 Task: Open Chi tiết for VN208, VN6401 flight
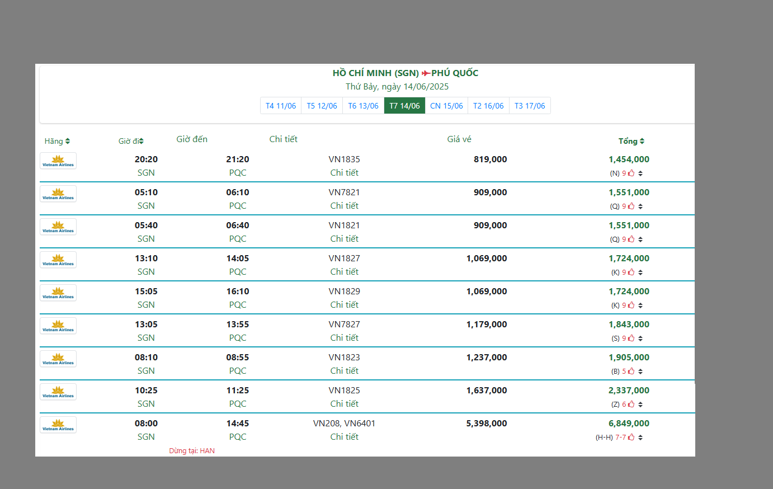tap(344, 437)
